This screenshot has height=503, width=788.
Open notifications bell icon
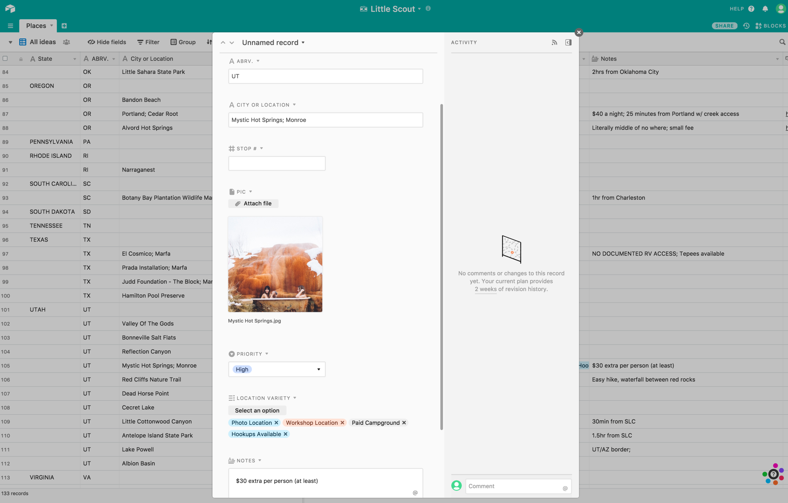(x=765, y=9)
